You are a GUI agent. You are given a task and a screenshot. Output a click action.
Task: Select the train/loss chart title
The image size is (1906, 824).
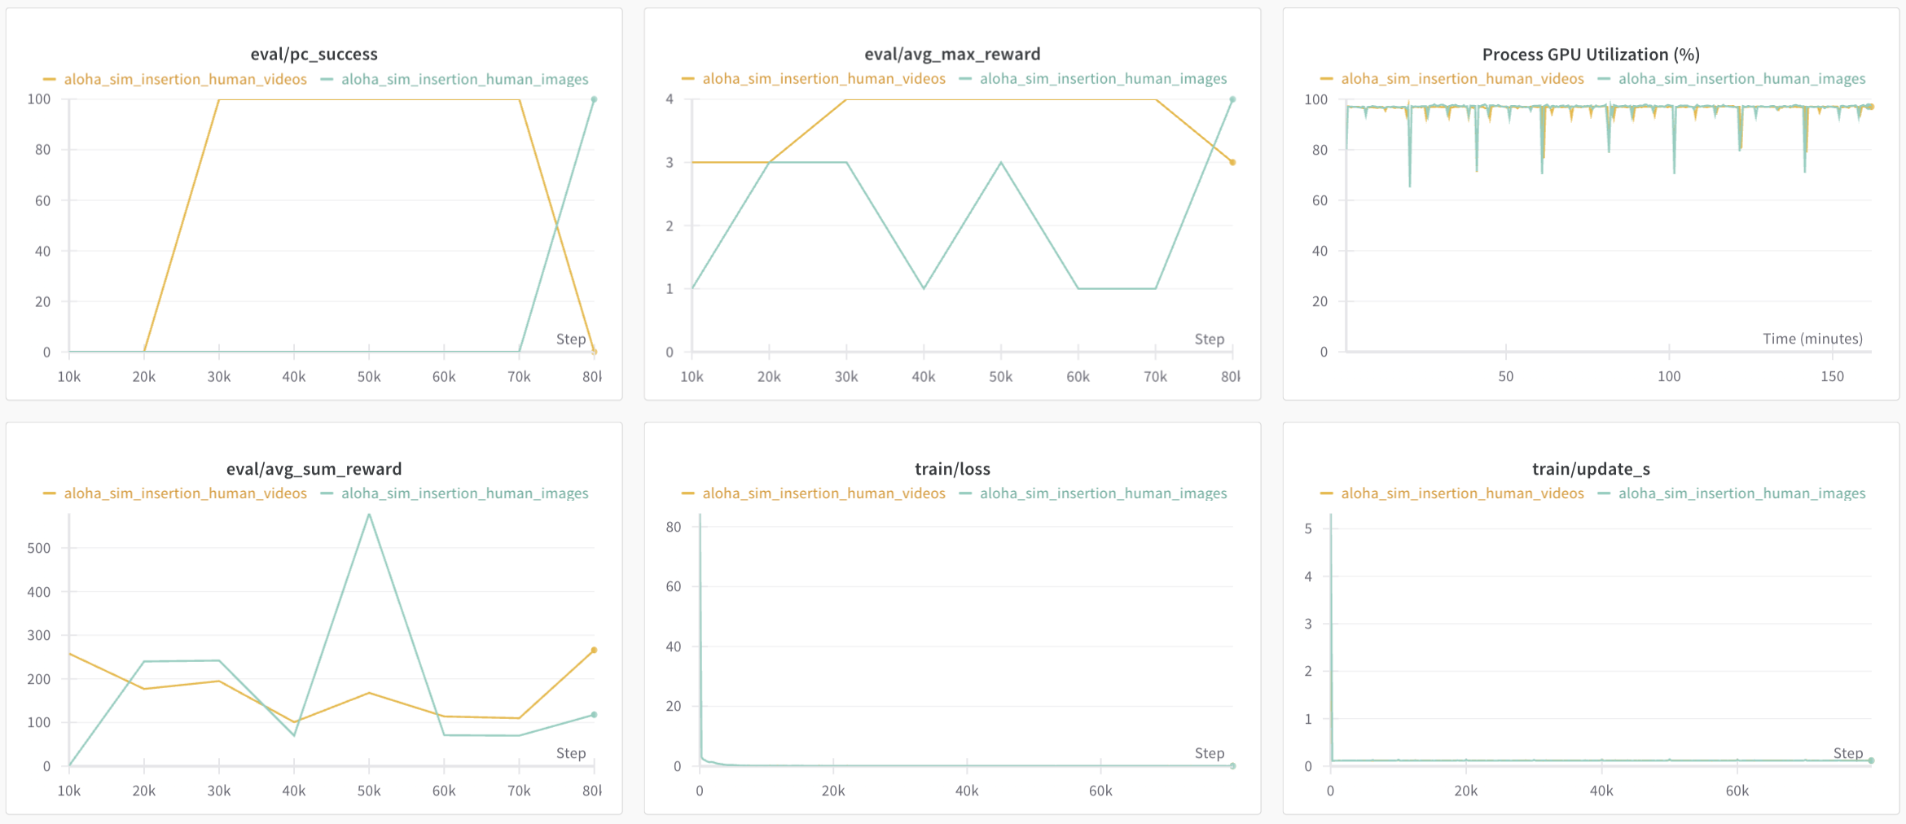click(951, 469)
